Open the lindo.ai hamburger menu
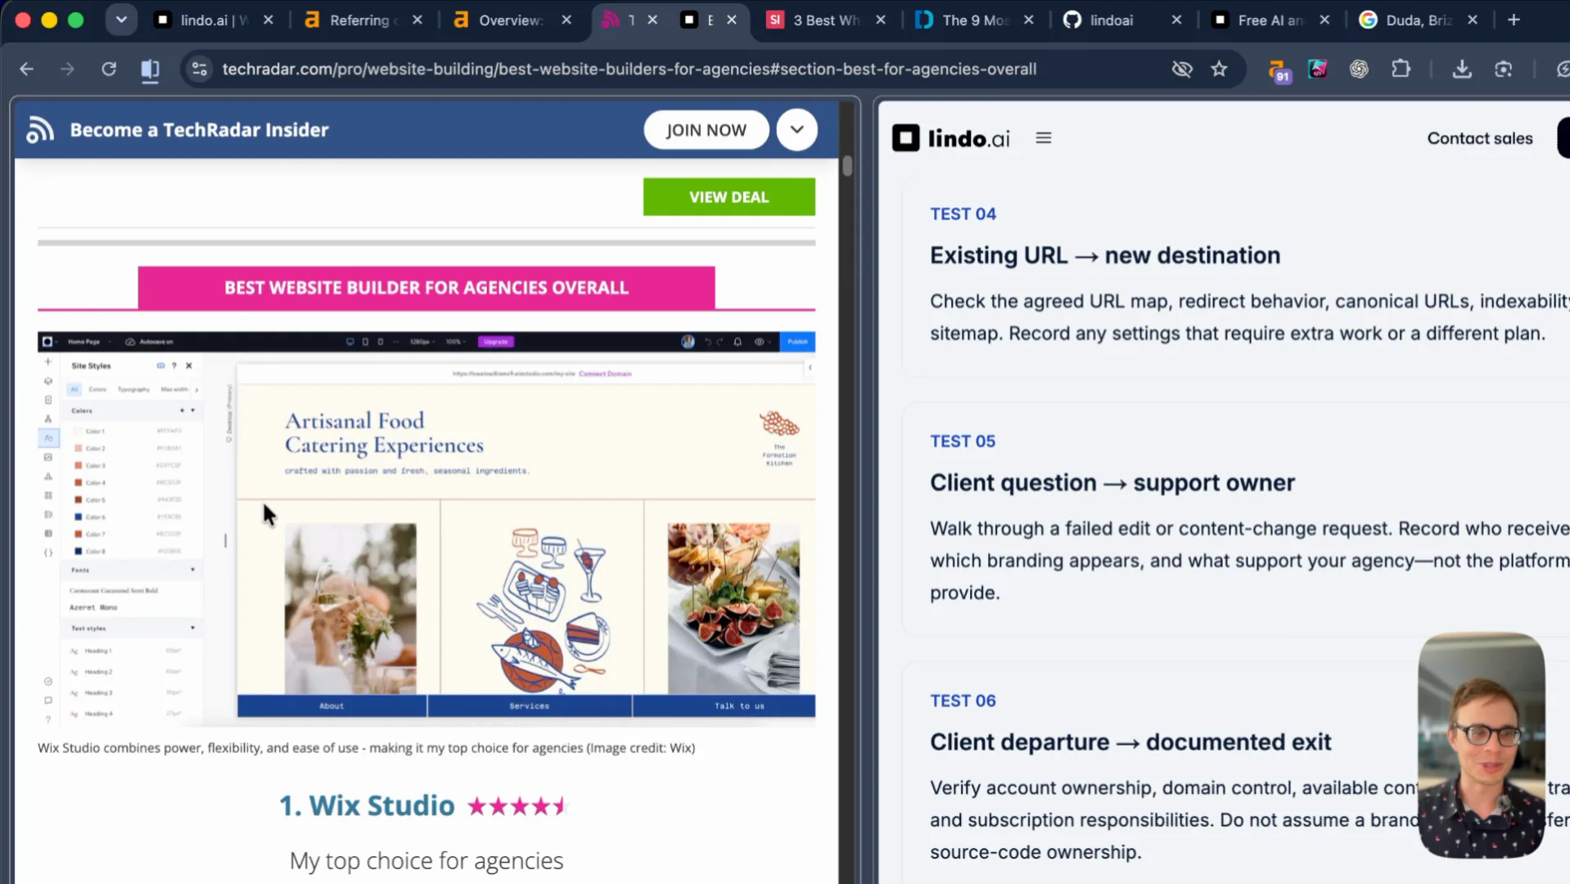This screenshot has width=1570, height=884. coord(1043,138)
